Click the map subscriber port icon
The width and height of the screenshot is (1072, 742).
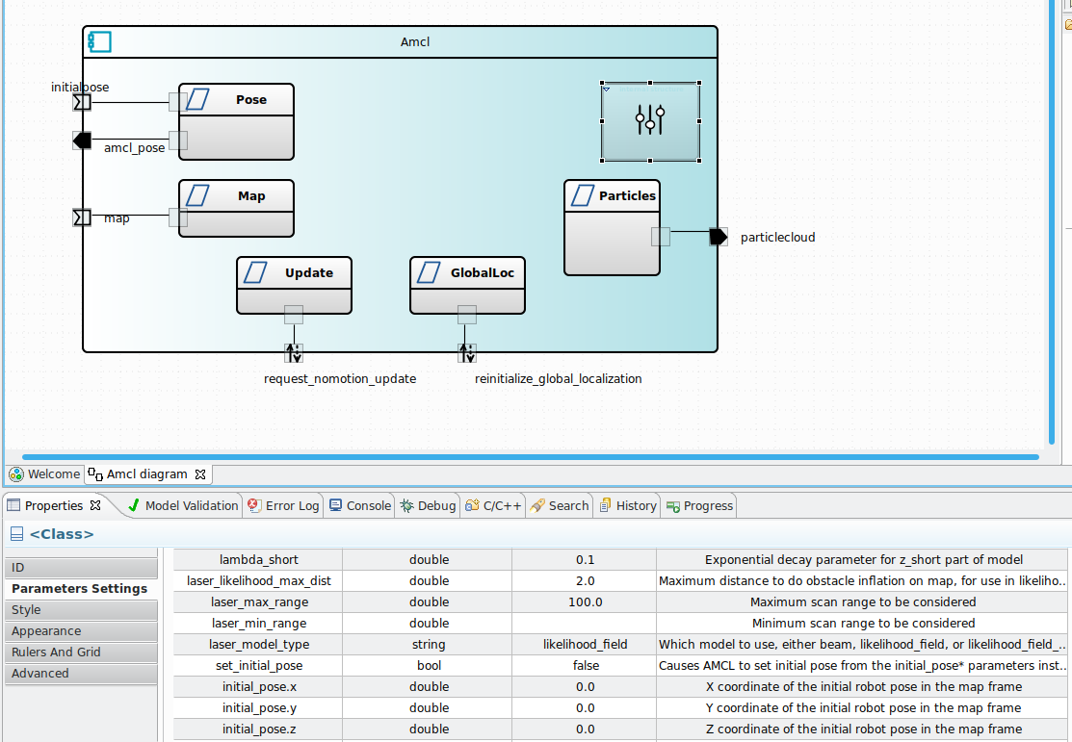[82, 217]
